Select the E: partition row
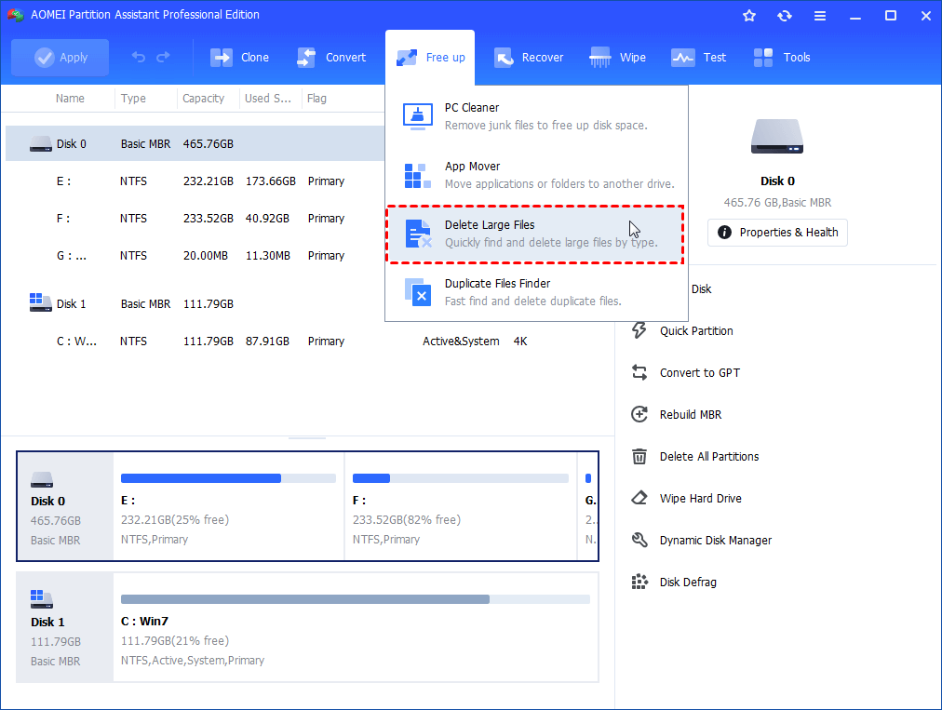 click(195, 181)
